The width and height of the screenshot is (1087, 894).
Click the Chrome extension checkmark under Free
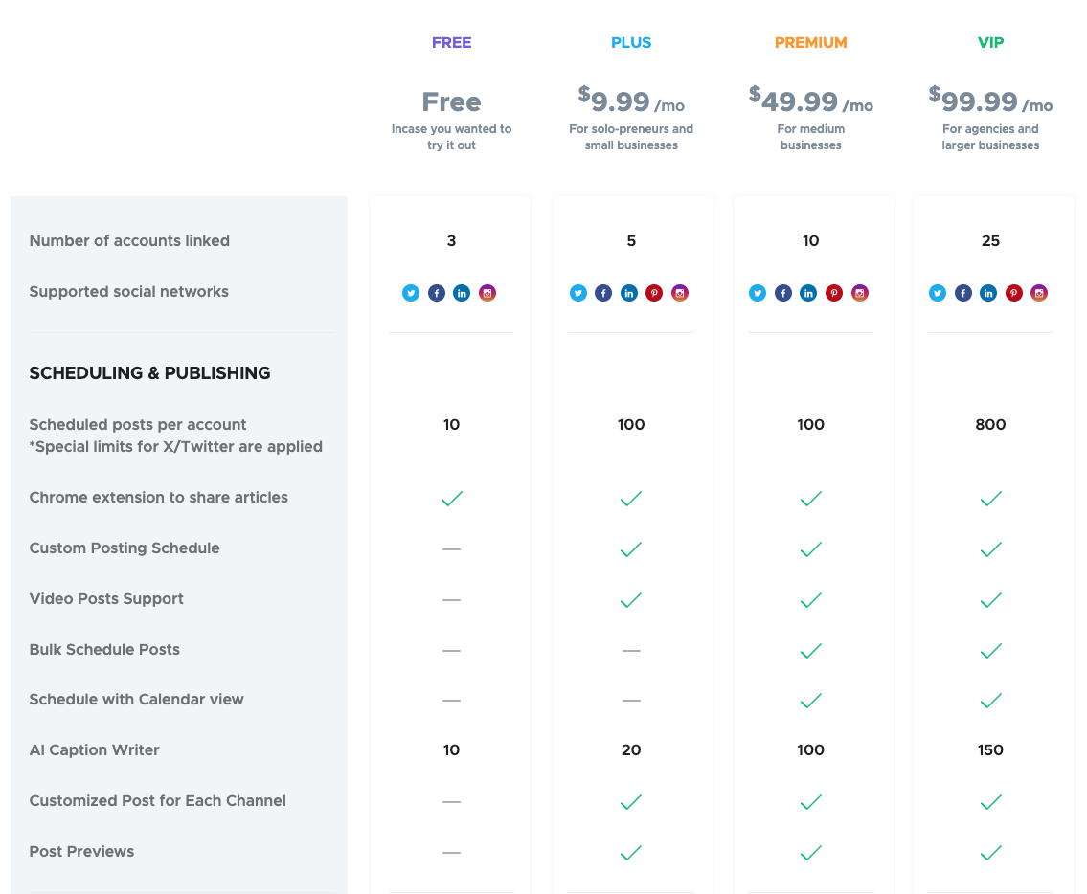pyautogui.click(x=451, y=499)
